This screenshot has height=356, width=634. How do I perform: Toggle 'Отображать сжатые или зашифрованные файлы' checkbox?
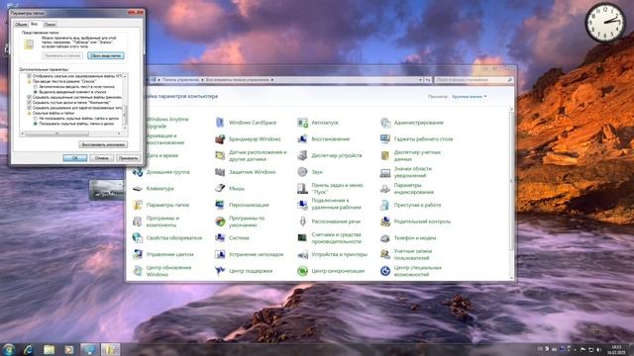tap(29, 76)
